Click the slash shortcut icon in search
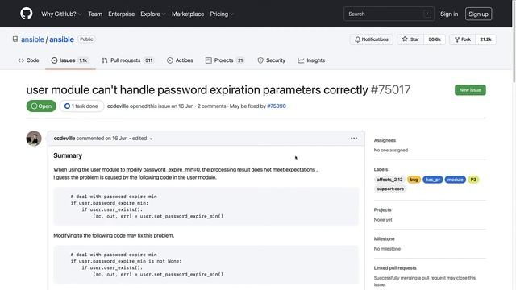Screen dimensions: 516x290 click(427, 14)
